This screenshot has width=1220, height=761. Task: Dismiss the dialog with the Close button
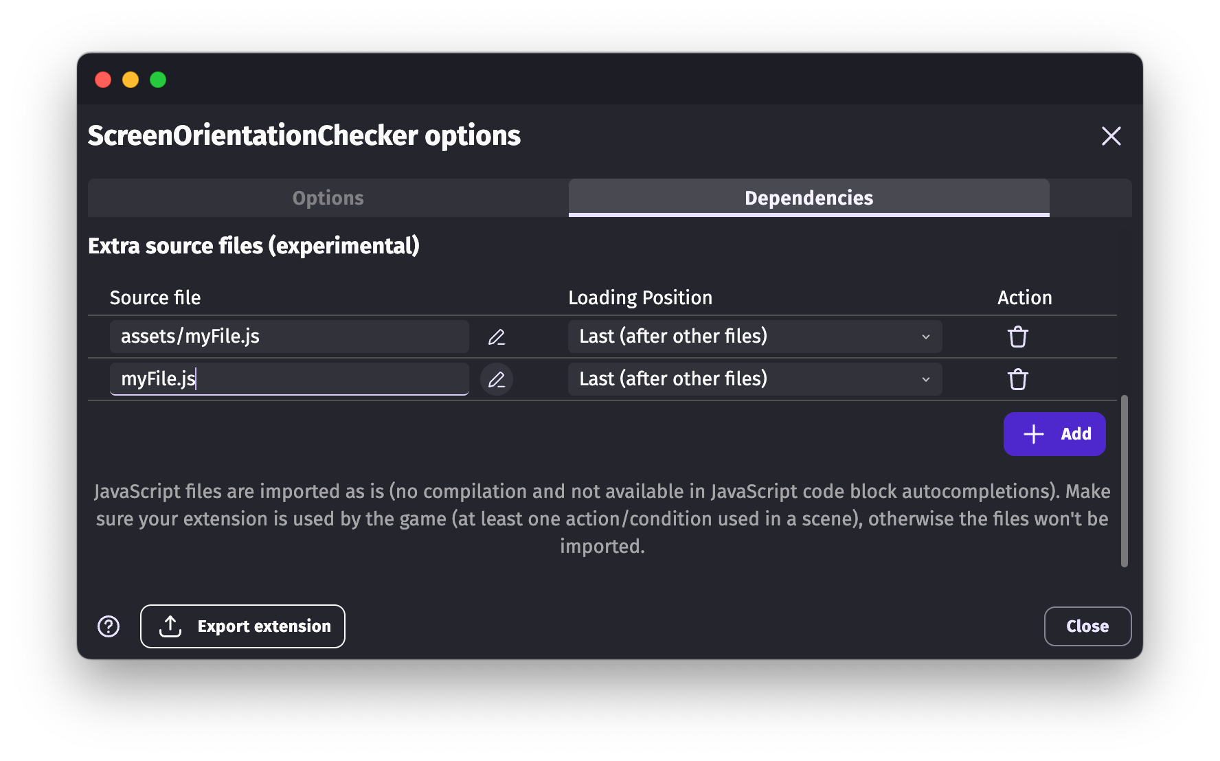click(x=1087, y=626)
